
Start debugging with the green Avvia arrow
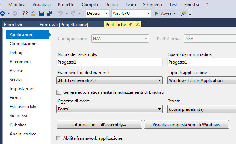click(x=156, y=13)
